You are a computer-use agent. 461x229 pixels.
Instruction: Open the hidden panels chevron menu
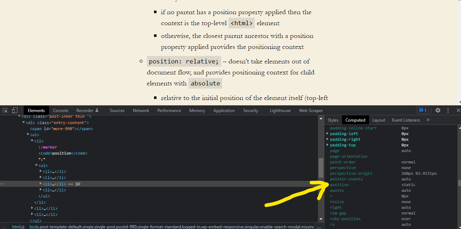[x=428, y=120]
